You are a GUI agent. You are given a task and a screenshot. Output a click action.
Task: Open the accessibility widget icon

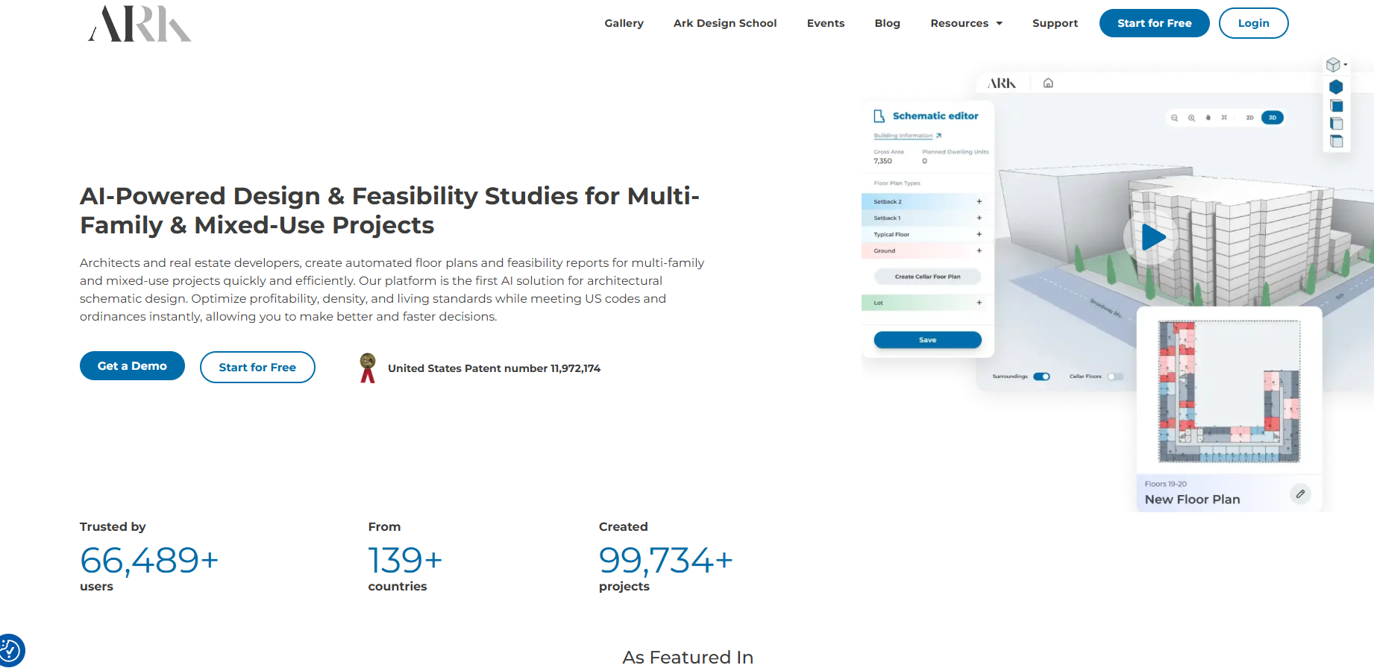point(10,650)
